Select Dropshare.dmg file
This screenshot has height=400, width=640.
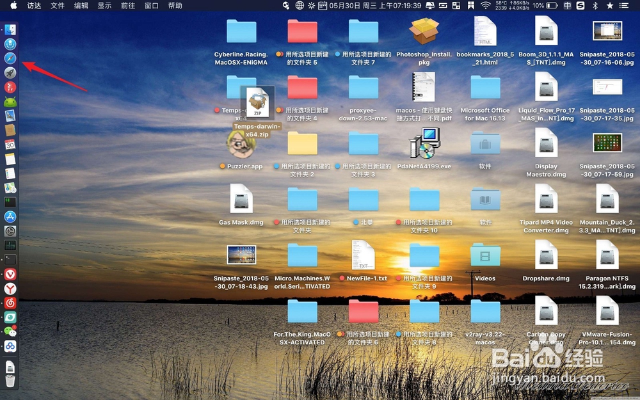[x=546, y=255]
